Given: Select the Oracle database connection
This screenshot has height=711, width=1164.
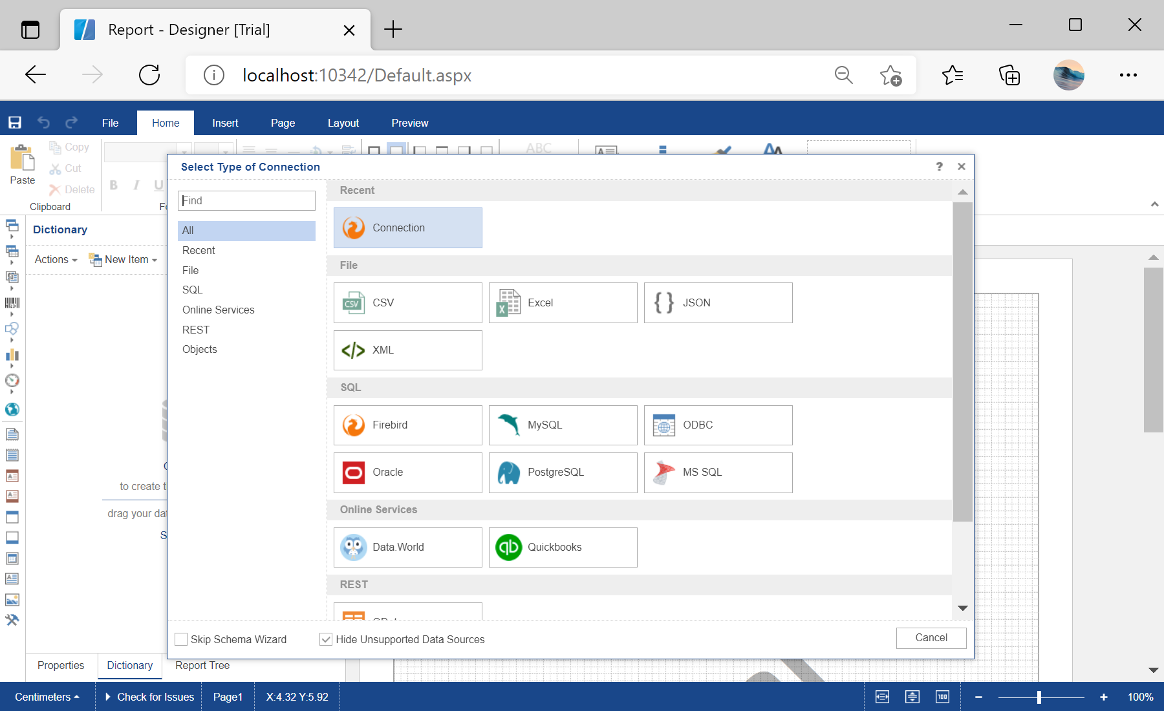Looking at the screenshot, I should (407, 472).
